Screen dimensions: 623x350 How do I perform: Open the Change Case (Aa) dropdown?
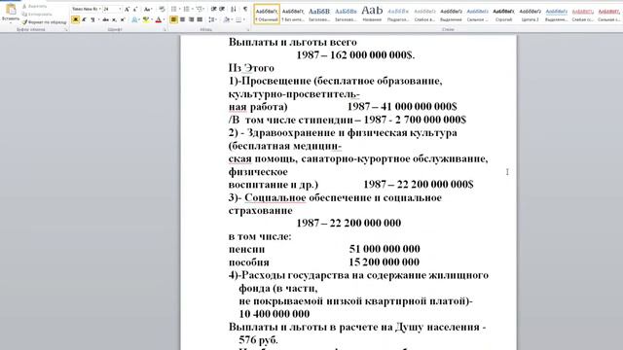(x=147, y=9)
